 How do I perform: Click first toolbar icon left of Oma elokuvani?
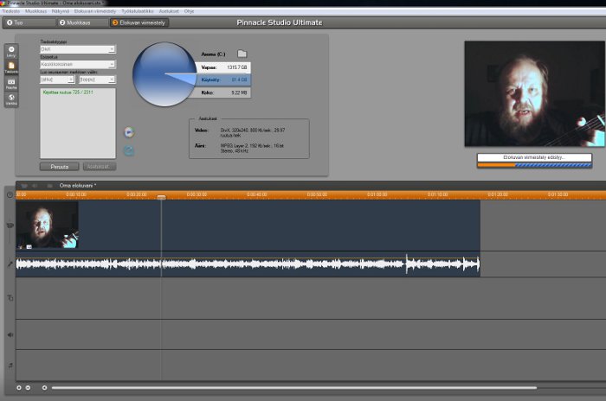tap(24, 186)
